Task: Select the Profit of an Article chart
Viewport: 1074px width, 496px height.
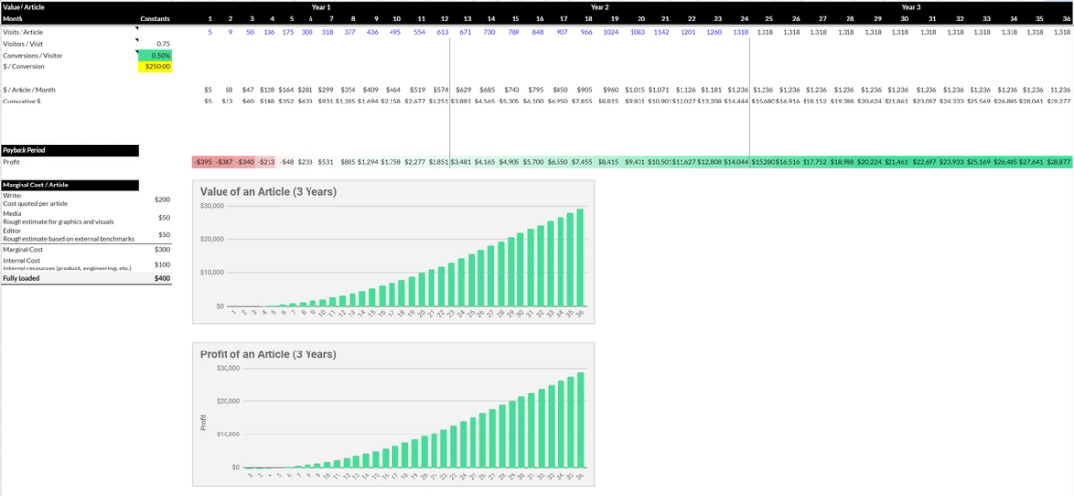Action: (393, 415)
